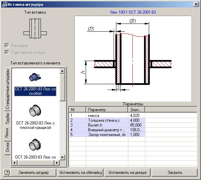Select the Вылет,h value cell
Viewport: 201px width, 180px height.
click(137, 125)
